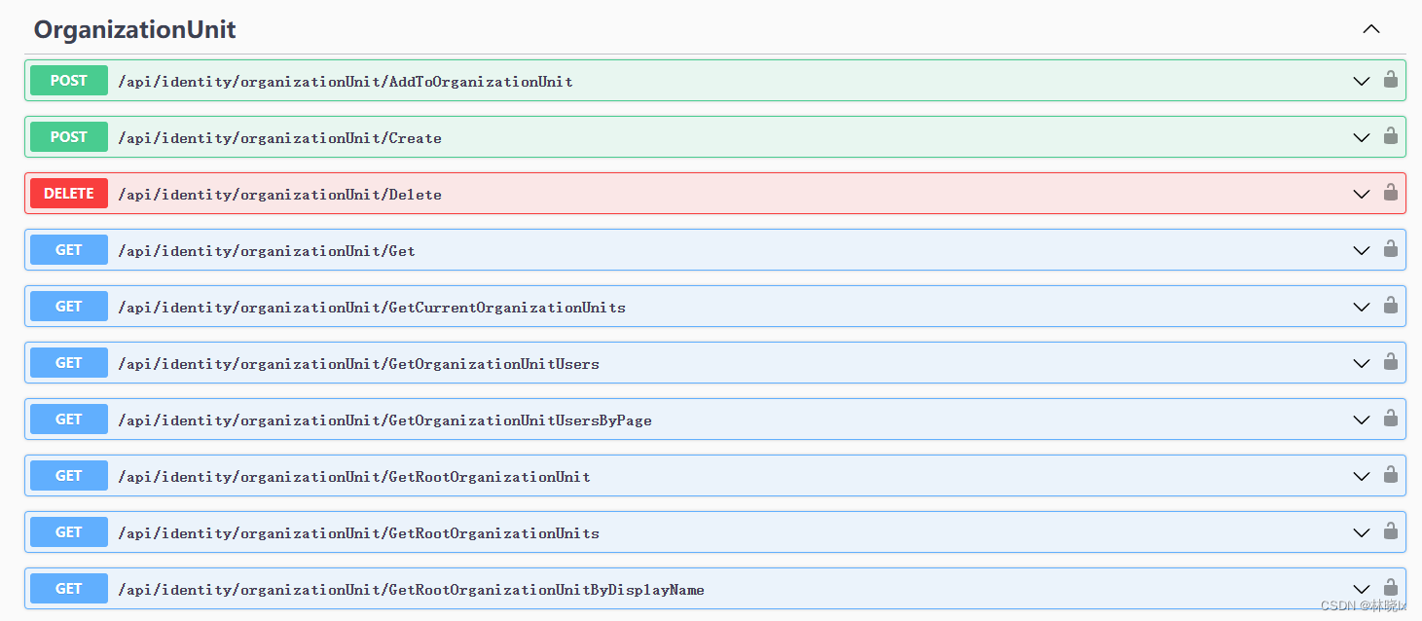
Task: Expand the AddToOrganizationUnit endpoint chevron
Action: coord(1362,81)
